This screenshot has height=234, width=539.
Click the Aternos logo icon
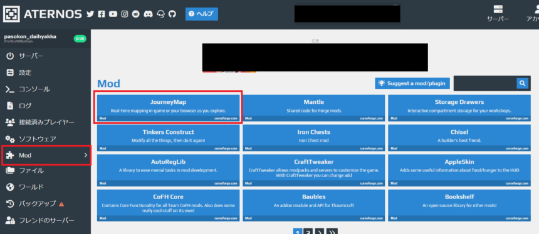coord(12,14)
